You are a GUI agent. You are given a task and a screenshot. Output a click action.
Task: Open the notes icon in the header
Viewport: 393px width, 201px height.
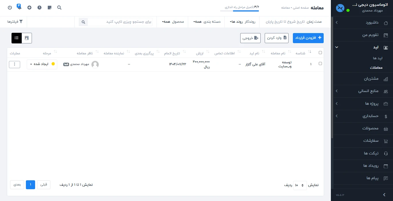point(49,8)
